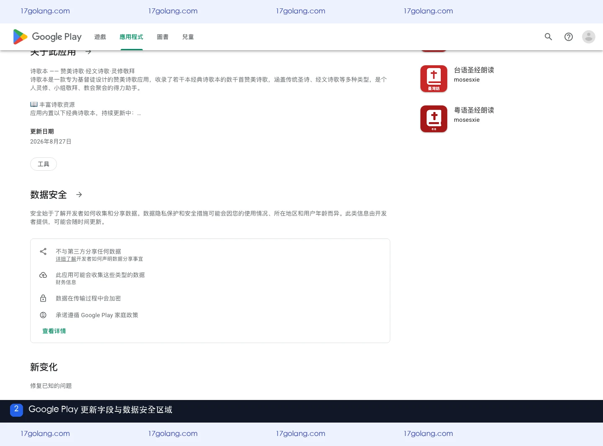
Task: Click the 2026年8月27日 update date
Action: click(51, 141)
